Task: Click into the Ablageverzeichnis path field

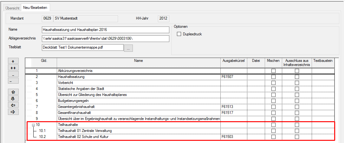Action: pyautogui.click(x=105, y=39)
